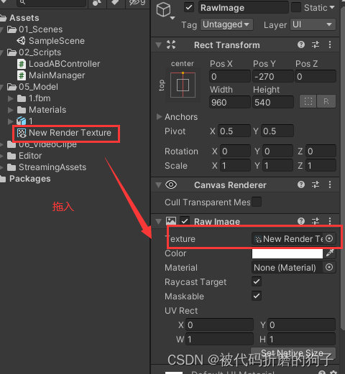345x374 pixels.
Task: Click the Pos X field
Action: click(229, 77)
